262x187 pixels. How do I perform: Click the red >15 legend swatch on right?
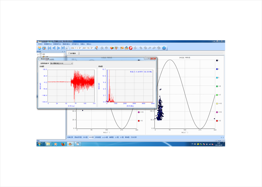[x=217, y=121]
